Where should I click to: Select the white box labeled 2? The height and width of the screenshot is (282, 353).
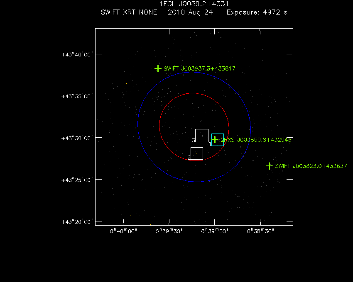pyautogui.click(x=197, y=153)
